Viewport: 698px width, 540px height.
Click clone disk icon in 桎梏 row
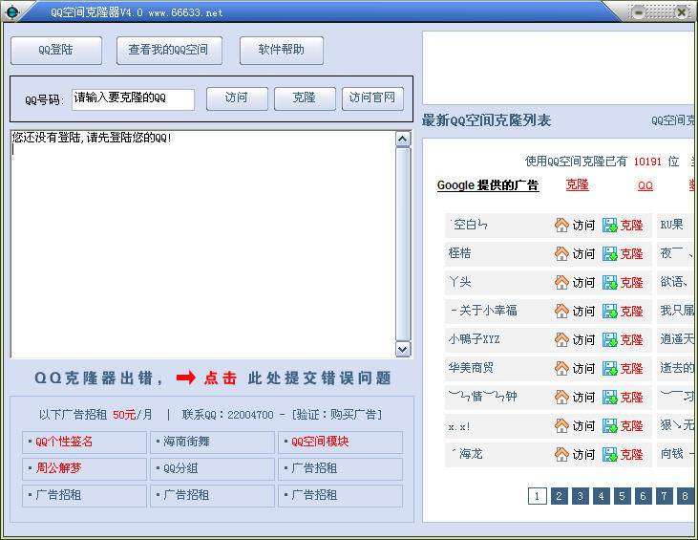pos(610,253)
